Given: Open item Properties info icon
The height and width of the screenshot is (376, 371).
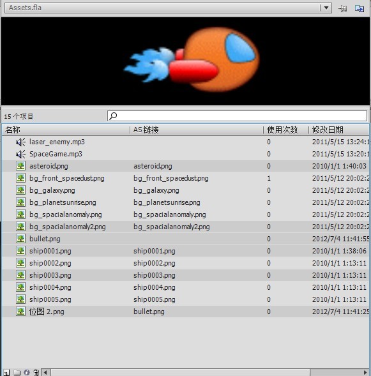Looking at the screenshot, I should tap(27, 372).
